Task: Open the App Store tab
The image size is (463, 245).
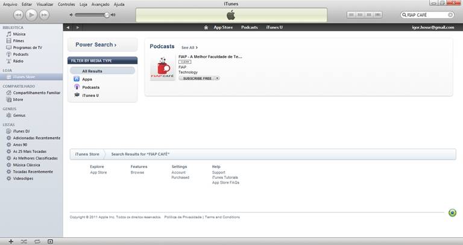Action: coord(223,28)
